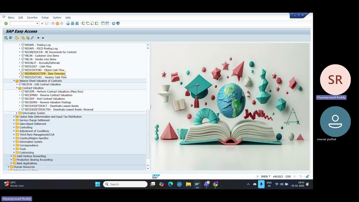Open the System menu
Image resolution: width=359 pixels, height=202 pixels.
coord(57,17)
